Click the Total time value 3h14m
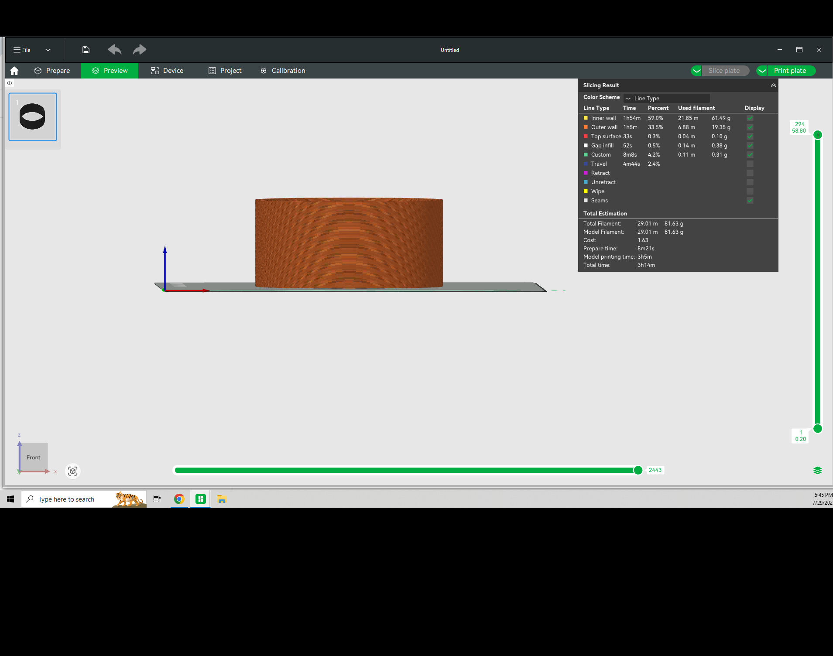The width and height of the screenshot is (833, 656). click(x=646, y=265)
